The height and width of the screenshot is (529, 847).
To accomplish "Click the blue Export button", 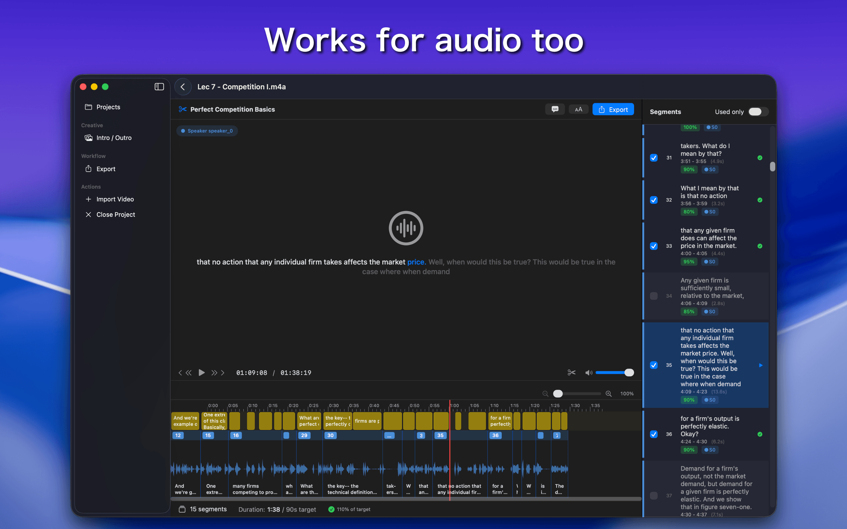I will point(613,109).
